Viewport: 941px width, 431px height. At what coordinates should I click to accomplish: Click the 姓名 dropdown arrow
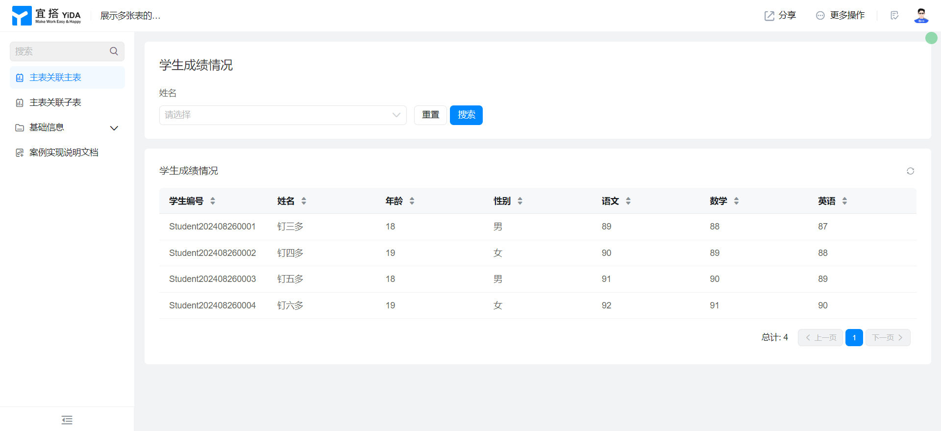tap(396, 115)
